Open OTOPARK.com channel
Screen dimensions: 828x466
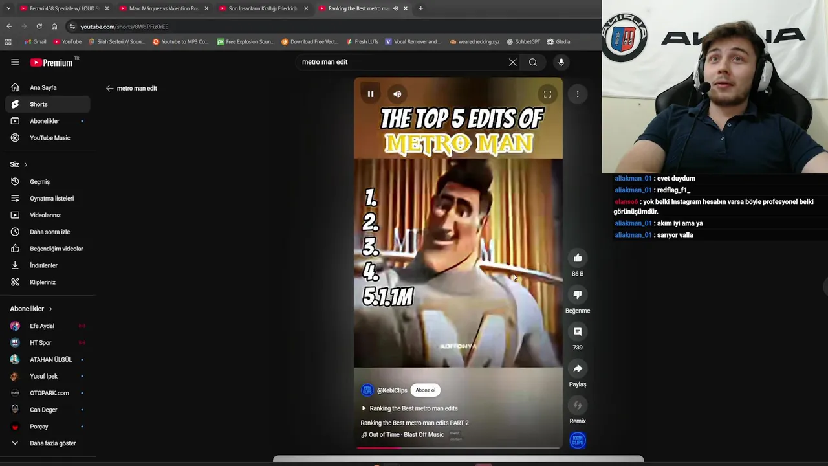point(47,393)
